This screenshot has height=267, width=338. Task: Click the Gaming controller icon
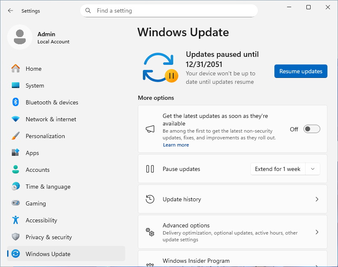coord(16,203)
